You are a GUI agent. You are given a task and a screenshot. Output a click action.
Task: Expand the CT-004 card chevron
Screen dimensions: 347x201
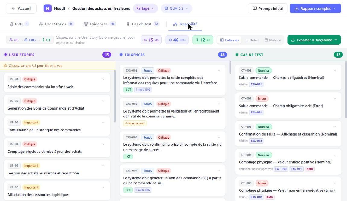[335, 155]
